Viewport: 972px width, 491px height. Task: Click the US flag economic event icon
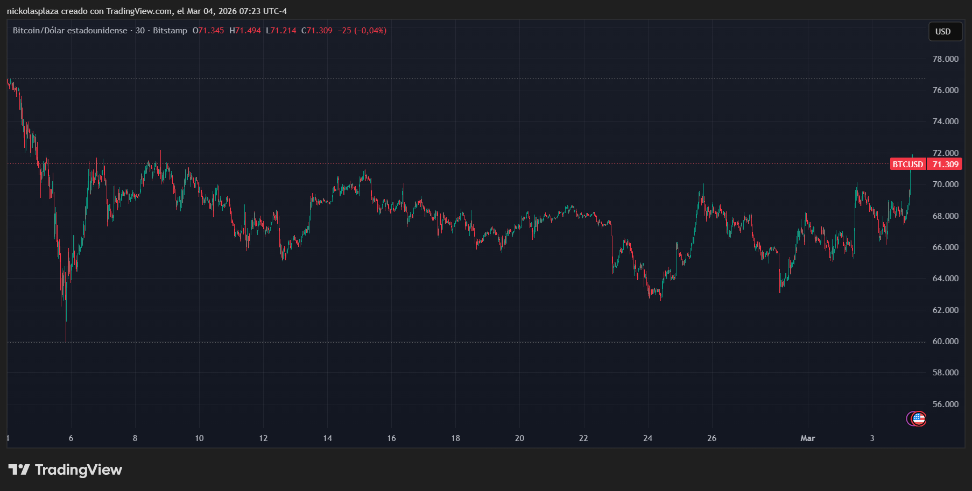point(919,418)
